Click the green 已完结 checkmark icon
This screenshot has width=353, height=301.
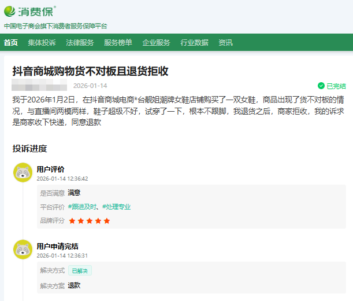[x=321, y=86]
